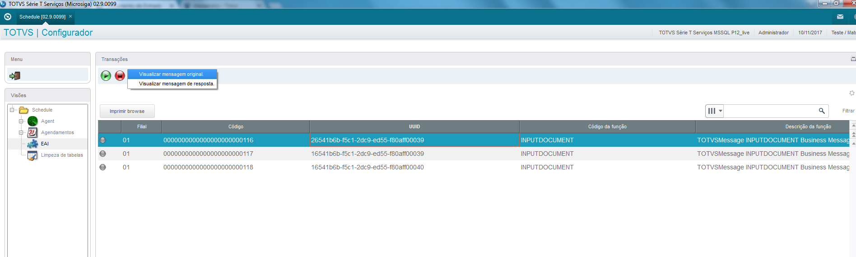Click the exit door icon in Menu panel
The image size is (856, 257).
pyautogui.click(x=15, y=75)
